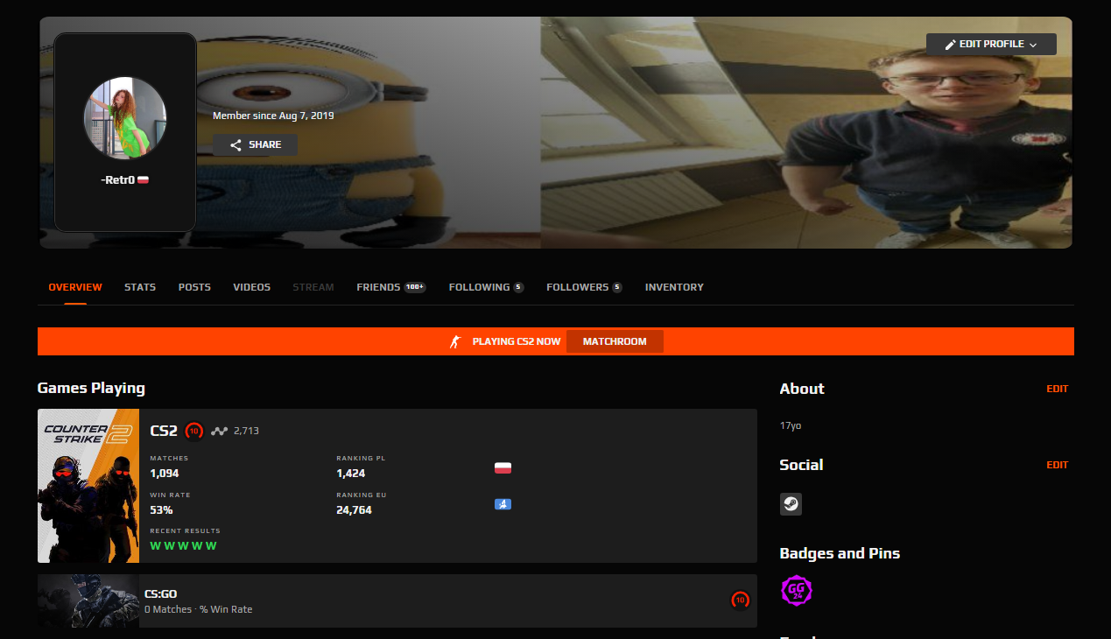Screen dimensions: 1111x639
Task: Click the 24,764 Ranking EU value
Action: coord(354,510)
